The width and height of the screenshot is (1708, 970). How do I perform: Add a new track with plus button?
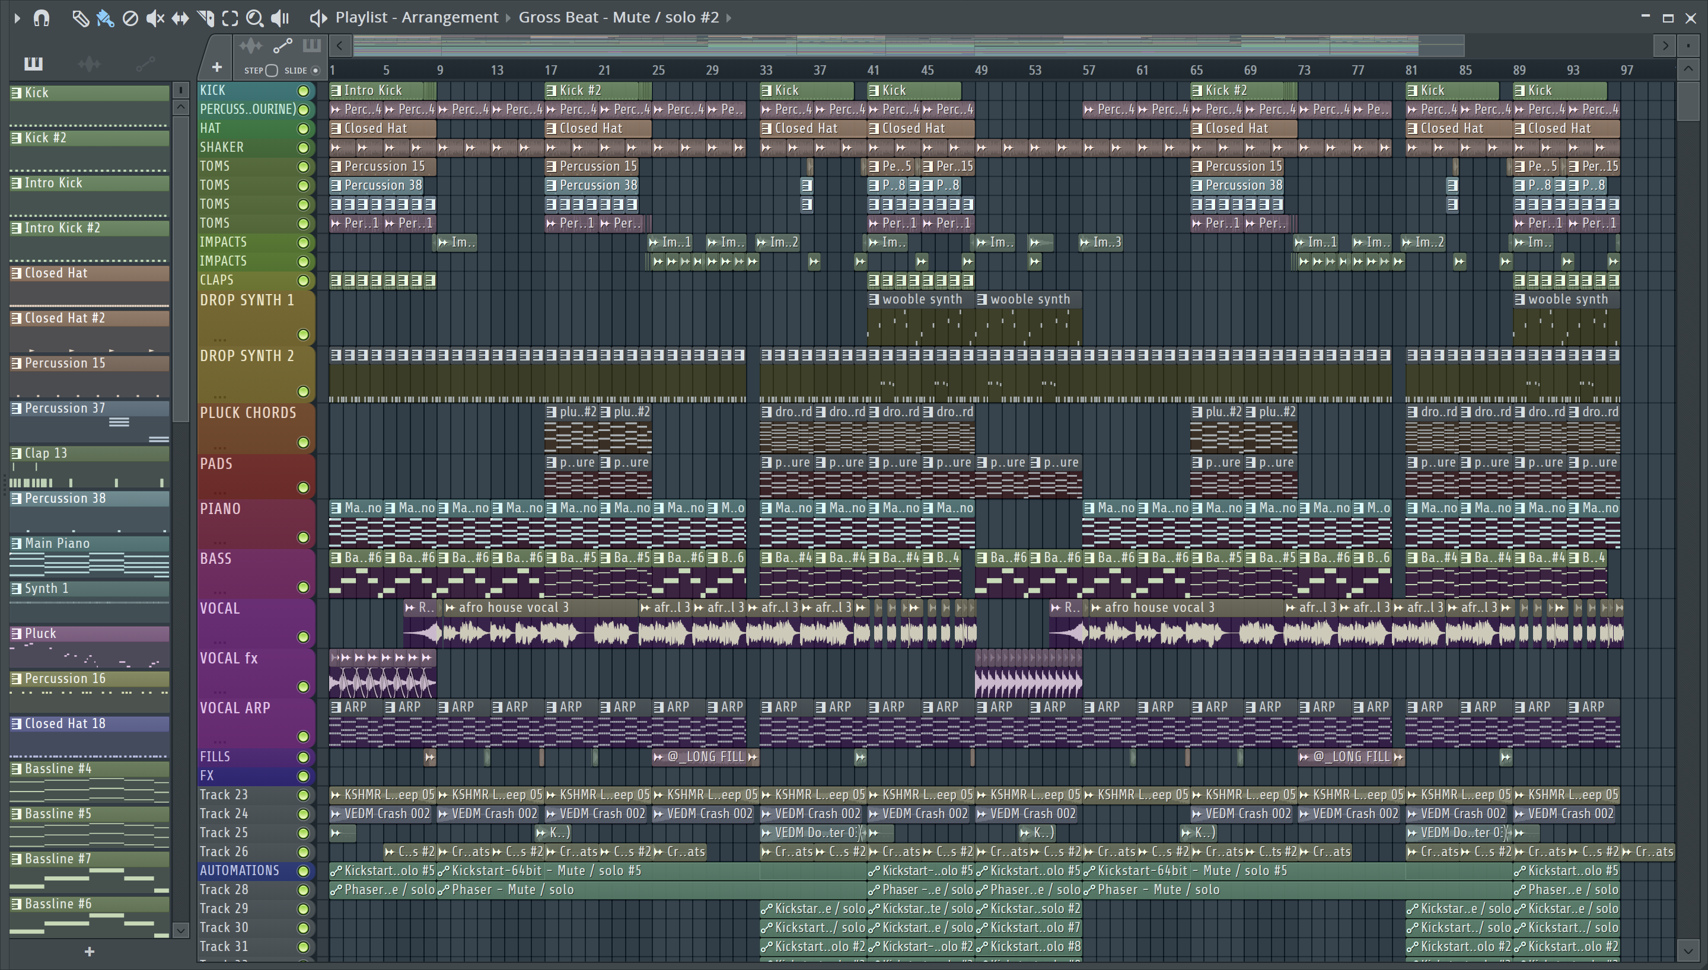[x=216, y=67]
